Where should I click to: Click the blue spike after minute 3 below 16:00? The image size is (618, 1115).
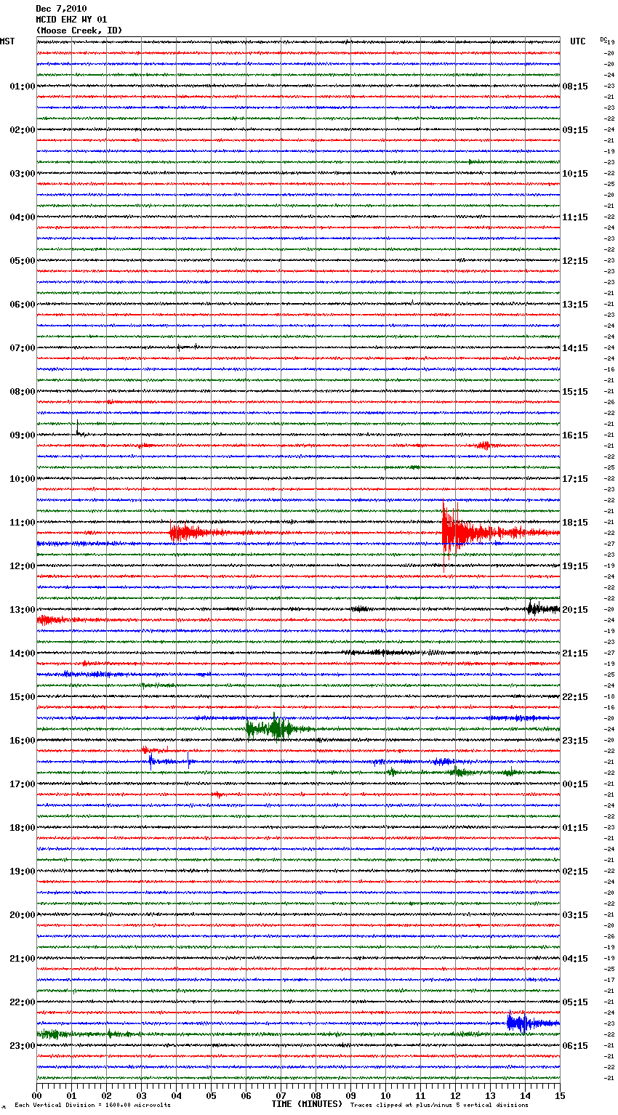coord(151,761)
